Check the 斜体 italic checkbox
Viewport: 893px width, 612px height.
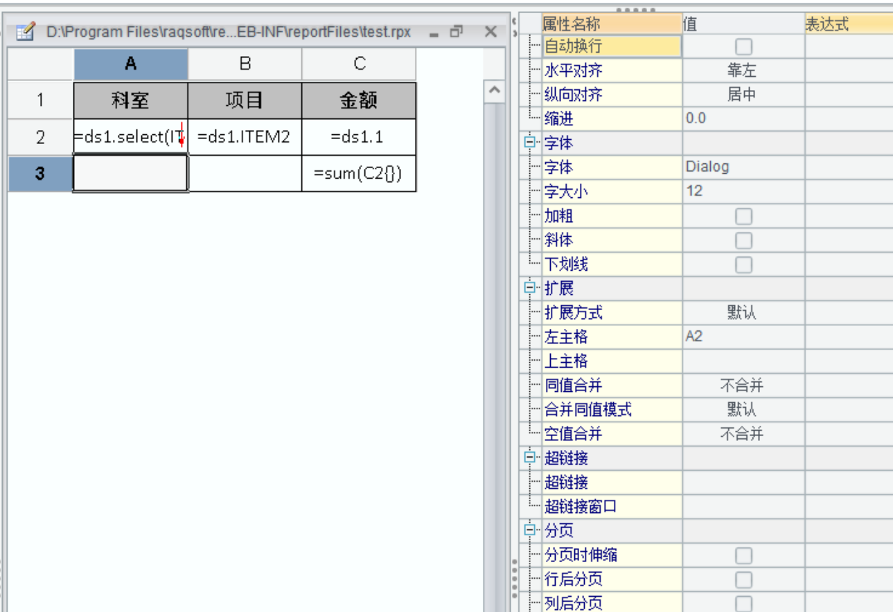click(x=743, y=240)
